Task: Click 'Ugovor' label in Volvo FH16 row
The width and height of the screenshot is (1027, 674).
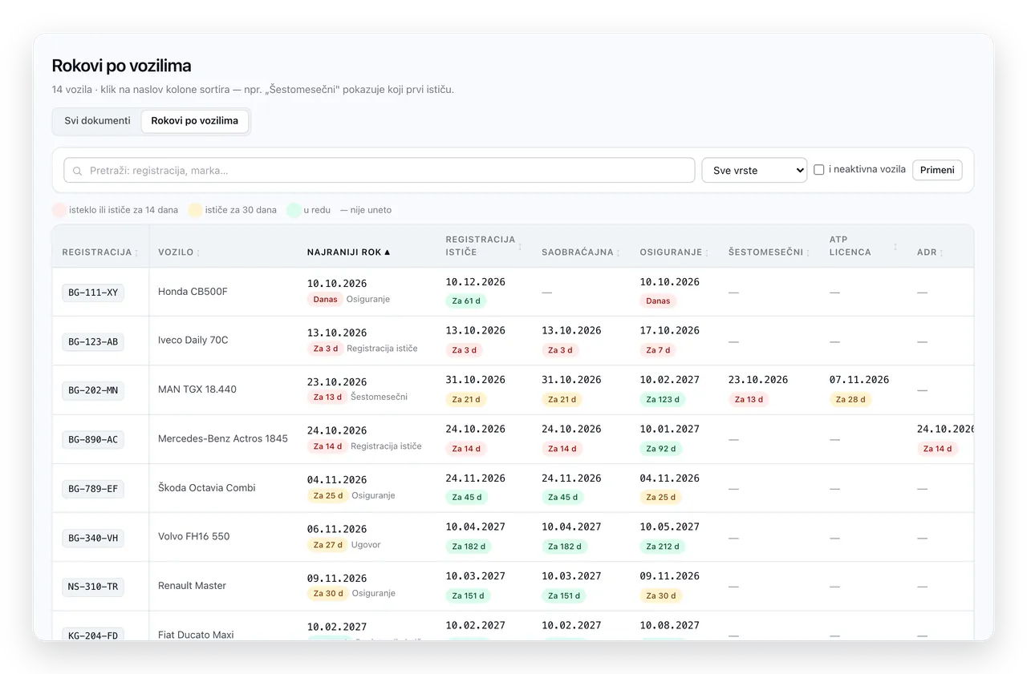Action: (366, 545)
